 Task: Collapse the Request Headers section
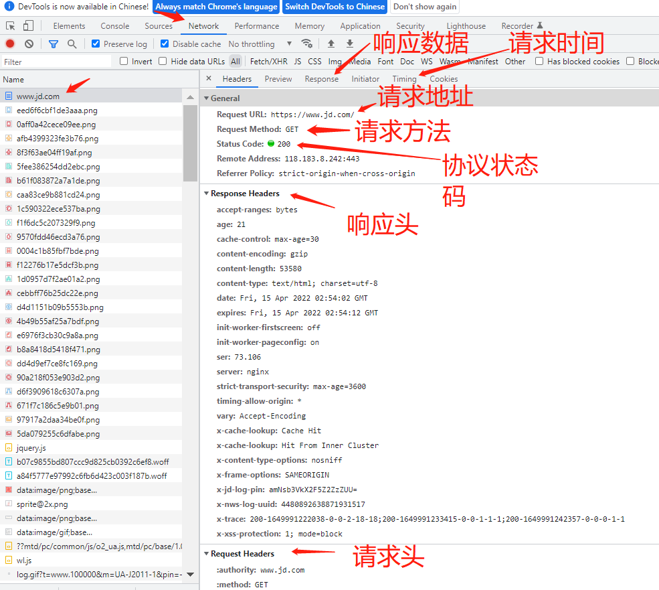206,553
